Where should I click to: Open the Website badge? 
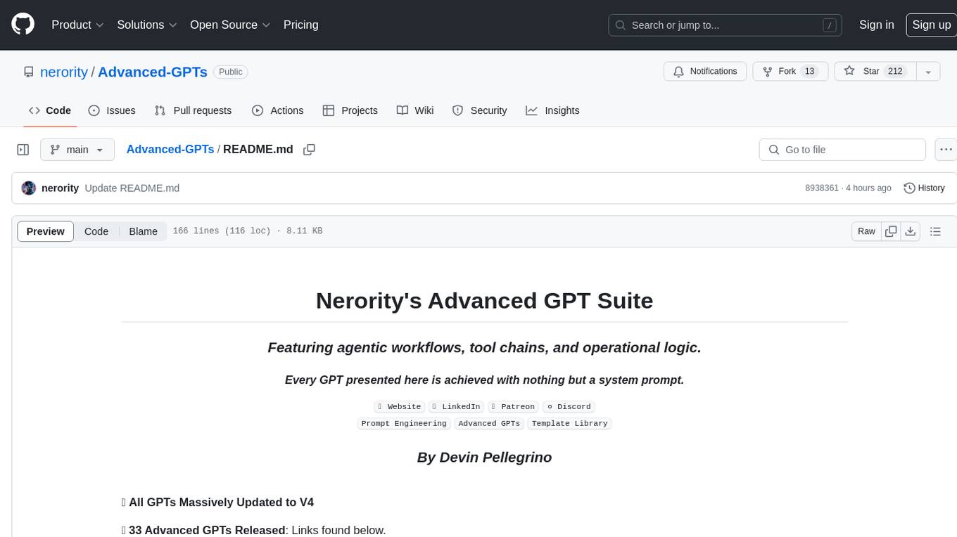[399, 406]
